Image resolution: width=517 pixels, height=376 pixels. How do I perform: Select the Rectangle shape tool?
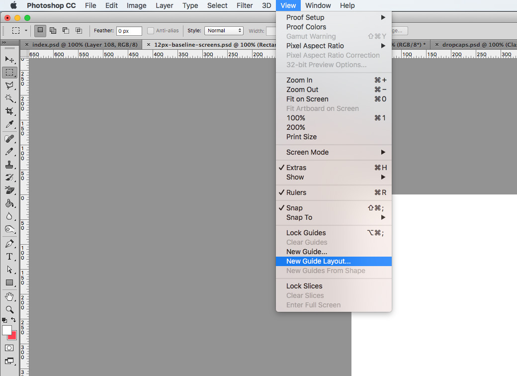click(9, 282)
